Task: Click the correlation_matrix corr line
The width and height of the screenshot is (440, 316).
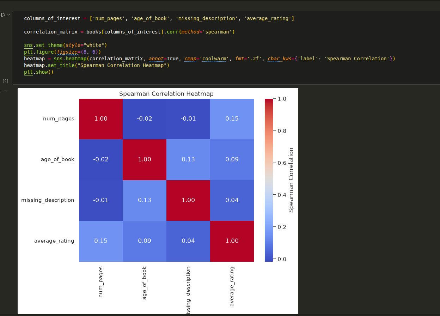Action: [x=129, y=32]
